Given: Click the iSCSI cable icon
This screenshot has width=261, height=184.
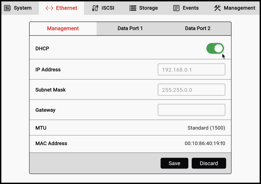Looking at the screenshot, I should (95, 8).
